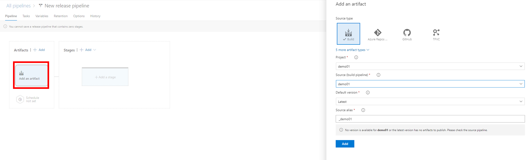Open Source build pipeline dropdown
The width and height of the screenshot is (531, 160).
coord(430,84)
